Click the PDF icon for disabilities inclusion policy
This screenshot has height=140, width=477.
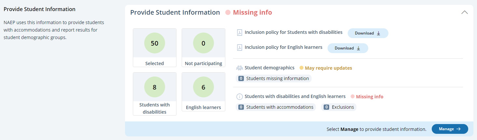point(239,33)
